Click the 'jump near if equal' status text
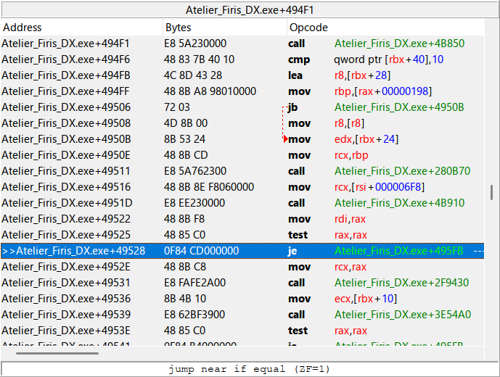This screenshot has width=500, height=377. [250, 369]
